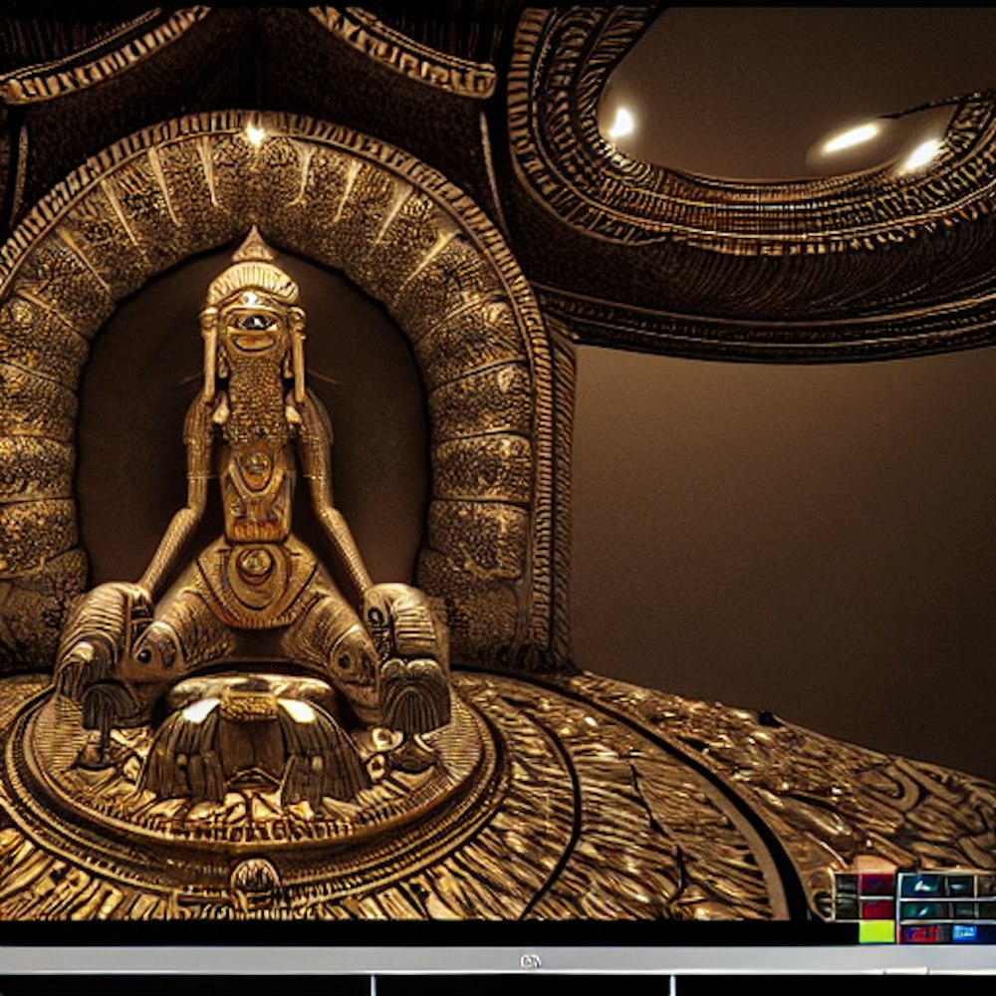This screenshot has width=996, height=996.
Task: Select the dark navy tile in the top row
Action: [x=960, y=885]
